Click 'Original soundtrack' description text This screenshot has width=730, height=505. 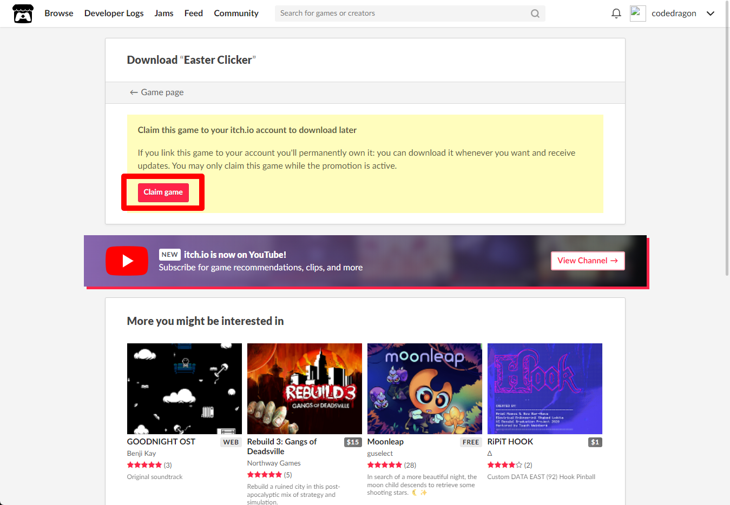[155, 477]
